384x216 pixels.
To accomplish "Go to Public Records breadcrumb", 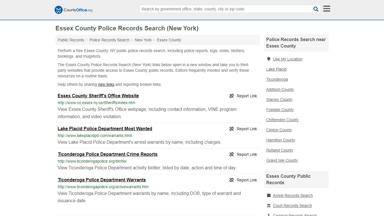I will [71, 40].
